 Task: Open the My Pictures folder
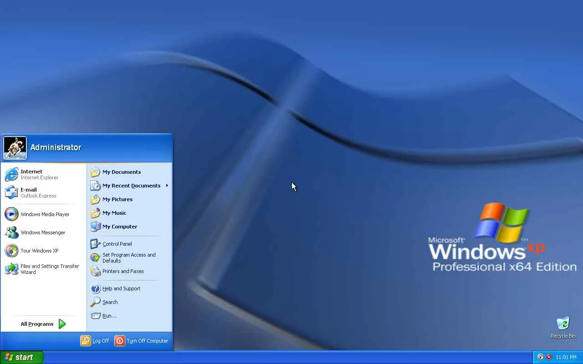129,199
